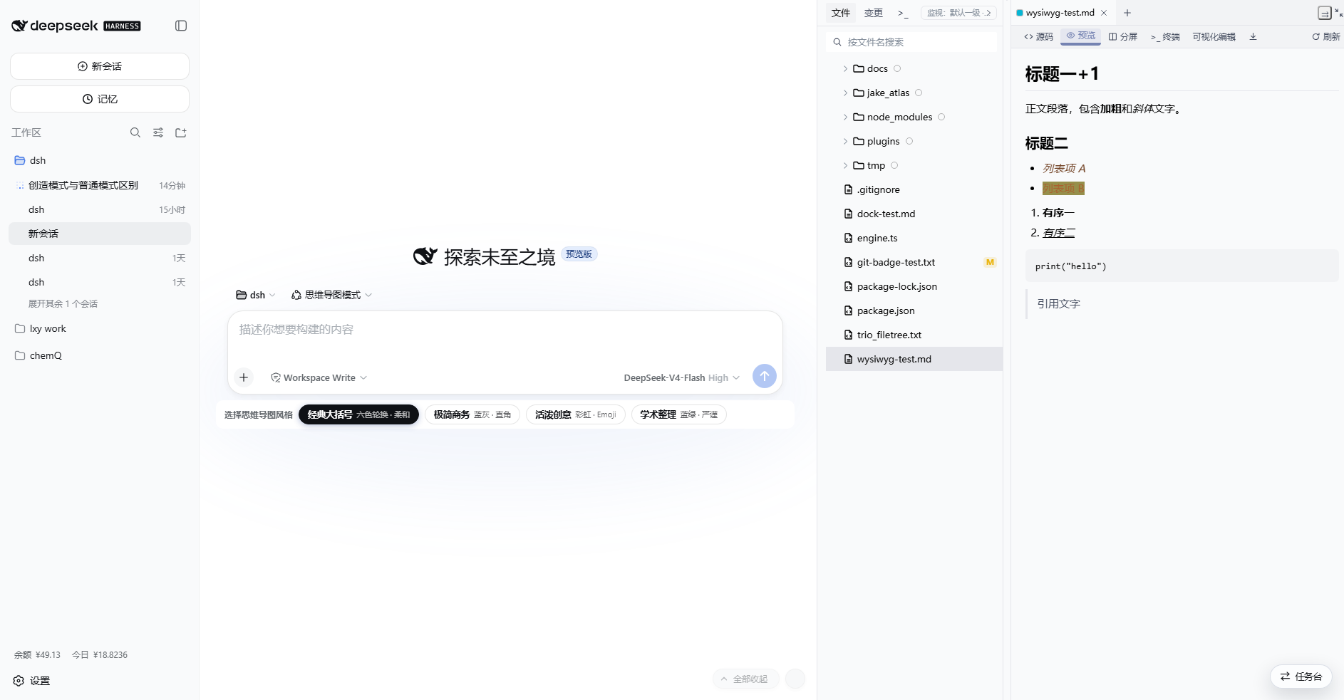Click the 预览版 preview badge

coord(579,254)
